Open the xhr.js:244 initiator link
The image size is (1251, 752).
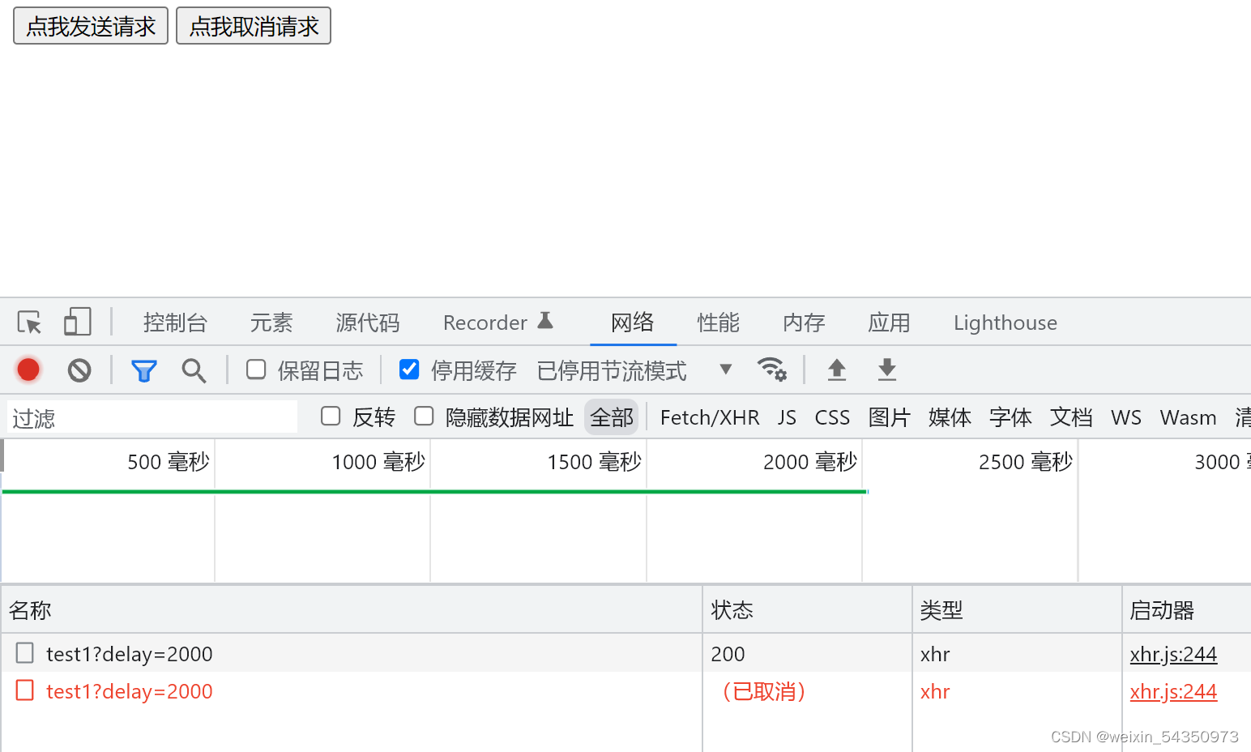tap(1173, 653)
